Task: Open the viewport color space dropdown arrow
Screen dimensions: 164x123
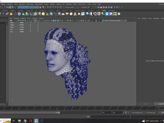Action: click(126, 20)
